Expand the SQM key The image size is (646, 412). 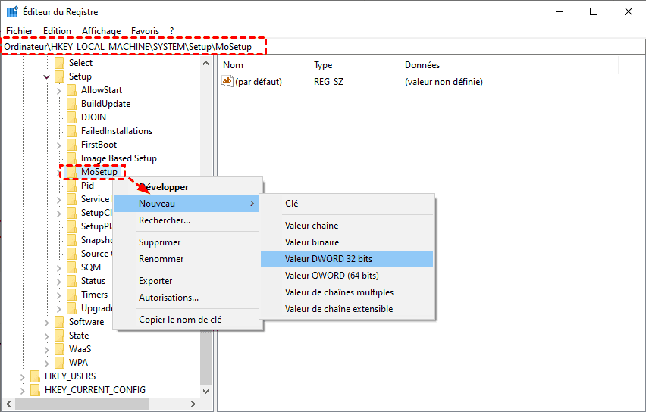pyautogui.click(x=59, y=268)
